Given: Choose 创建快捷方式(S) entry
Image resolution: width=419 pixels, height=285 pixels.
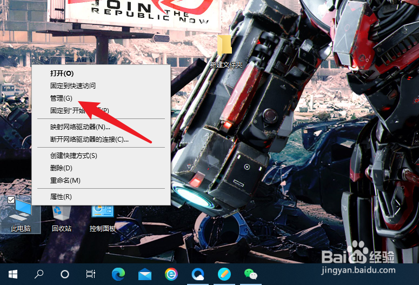Looking at the screenshot, I should [x=101, y=156].
